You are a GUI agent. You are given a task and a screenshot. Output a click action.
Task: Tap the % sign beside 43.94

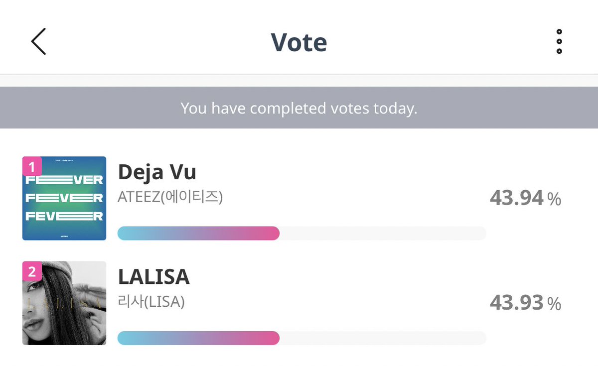(554, 199)
